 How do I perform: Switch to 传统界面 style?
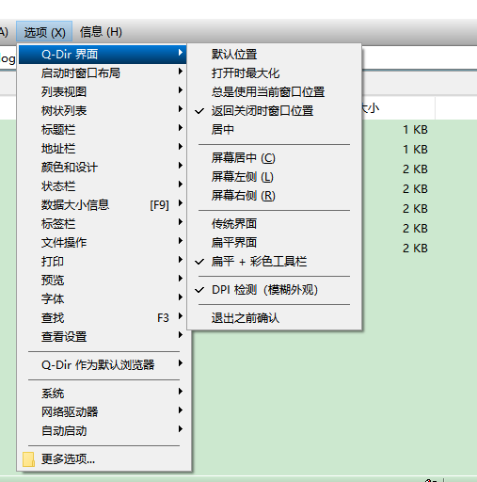275,224
